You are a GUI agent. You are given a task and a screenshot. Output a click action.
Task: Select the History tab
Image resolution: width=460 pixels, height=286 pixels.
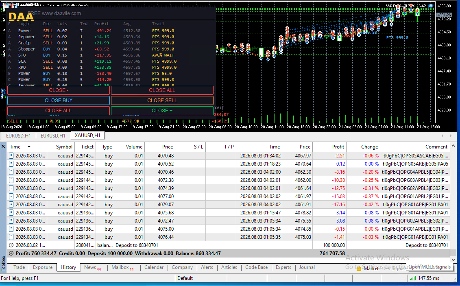[x=68, y=267]
